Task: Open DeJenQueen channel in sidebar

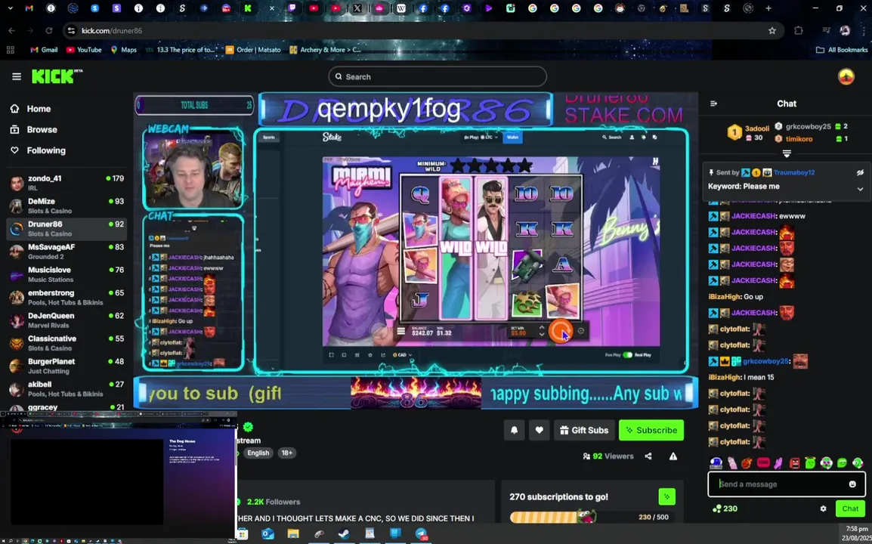Action: click(x=66, y=320)
